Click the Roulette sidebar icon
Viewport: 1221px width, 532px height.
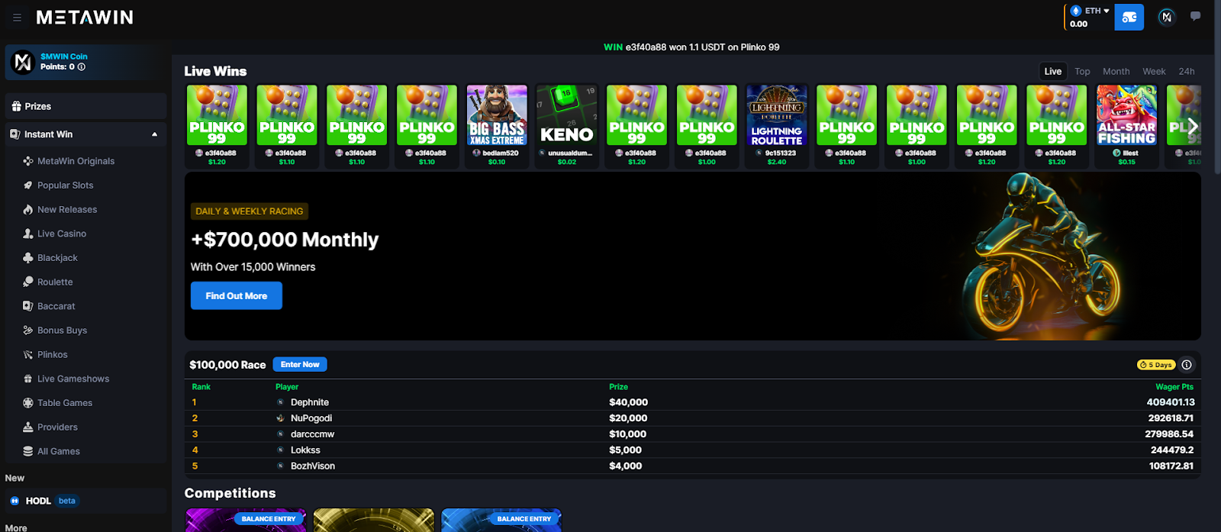coord(28,282)
